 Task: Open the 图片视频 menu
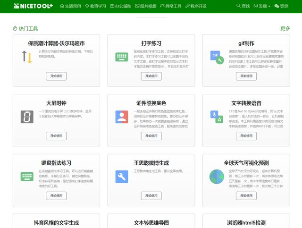[146, 6]
